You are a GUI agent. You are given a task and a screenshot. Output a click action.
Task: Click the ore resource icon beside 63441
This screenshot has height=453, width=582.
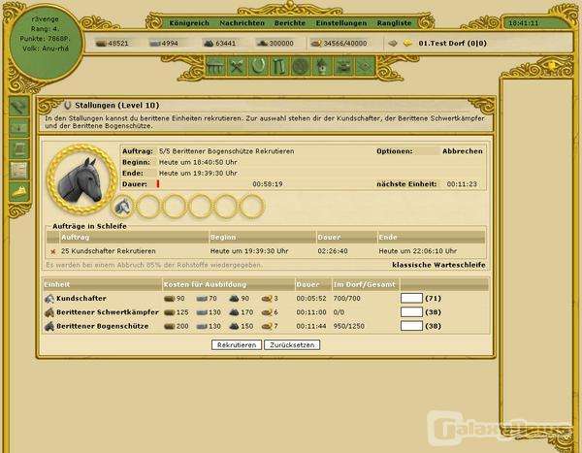pos(209,44)
